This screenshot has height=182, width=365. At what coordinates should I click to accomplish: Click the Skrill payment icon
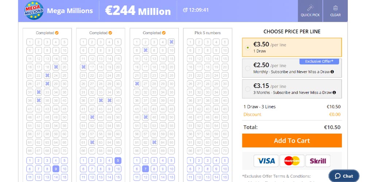pos(318,161)
